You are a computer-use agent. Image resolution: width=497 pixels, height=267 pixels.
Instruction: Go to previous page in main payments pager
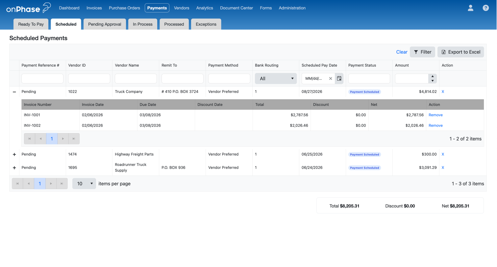coord(29,183)
